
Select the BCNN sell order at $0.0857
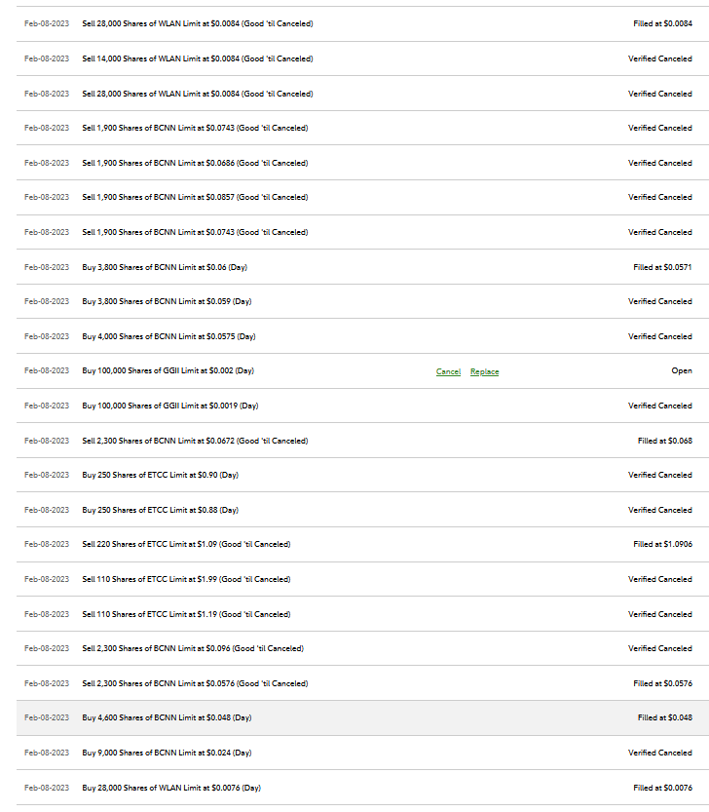[x=195, y=198]
